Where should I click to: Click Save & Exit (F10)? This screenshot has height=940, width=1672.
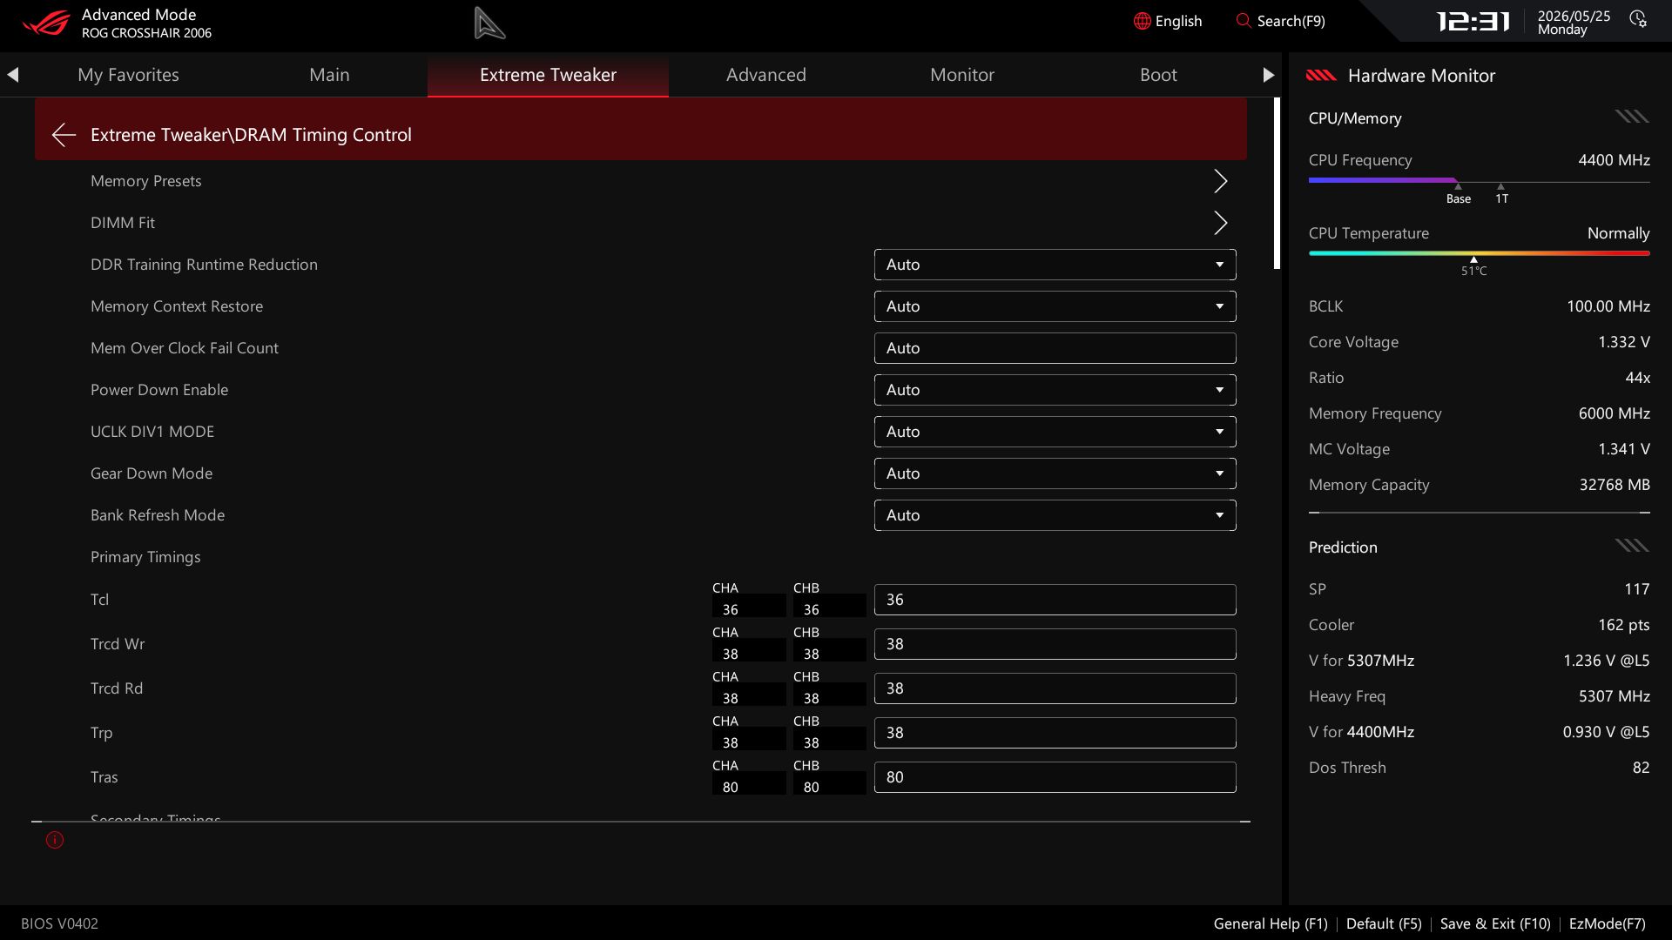[1495, 923]
